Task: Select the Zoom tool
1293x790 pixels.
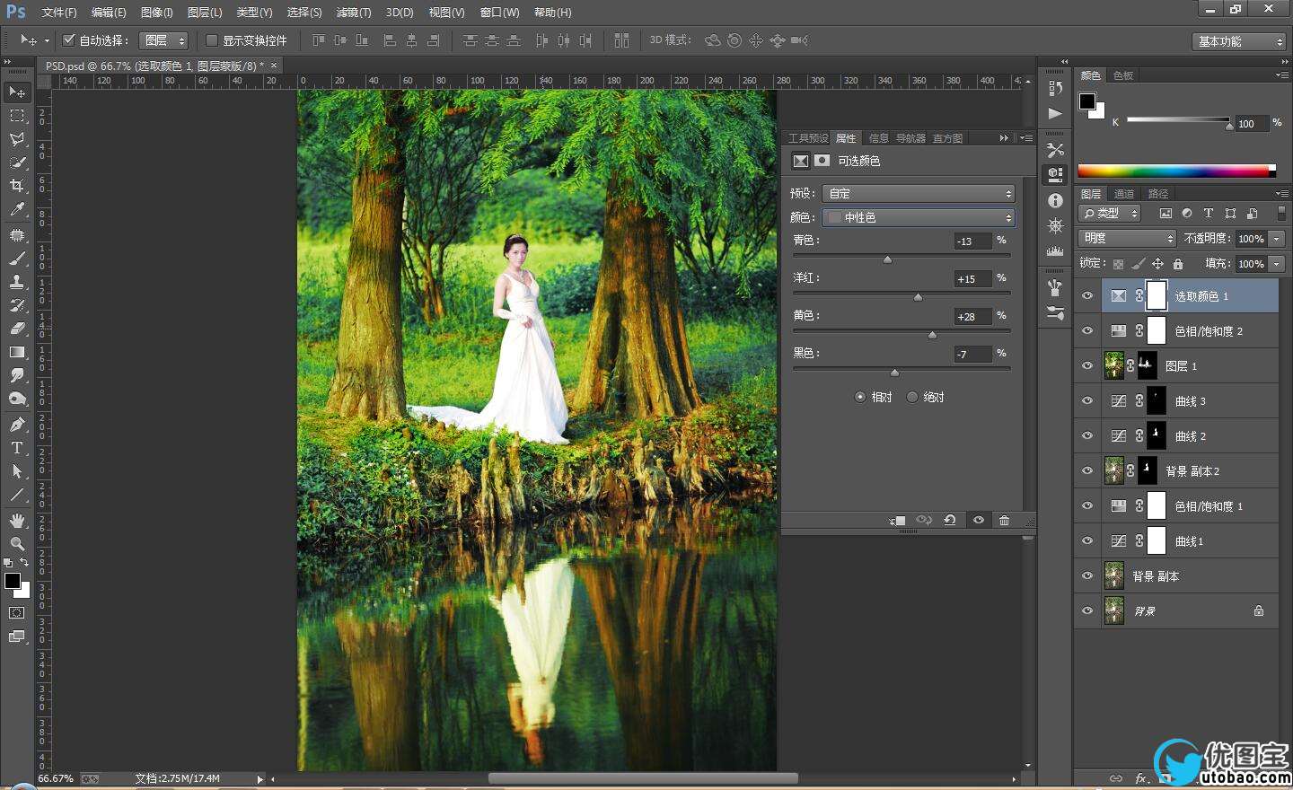Action: pos(17,544)
